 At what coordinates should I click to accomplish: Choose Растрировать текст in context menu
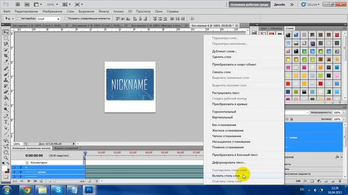tap(226, 93)
